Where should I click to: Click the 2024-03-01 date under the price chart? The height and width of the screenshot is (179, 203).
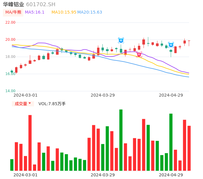point(25,95)
